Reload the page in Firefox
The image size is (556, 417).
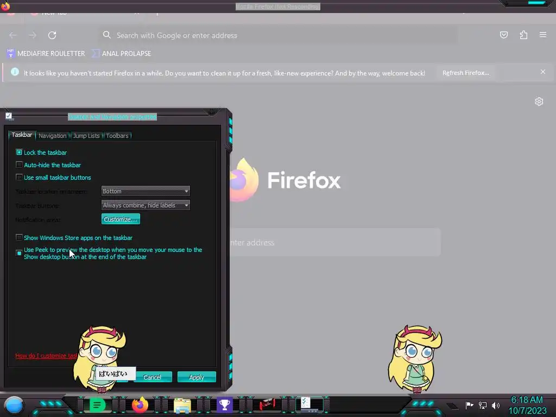[x=52, y=35]
